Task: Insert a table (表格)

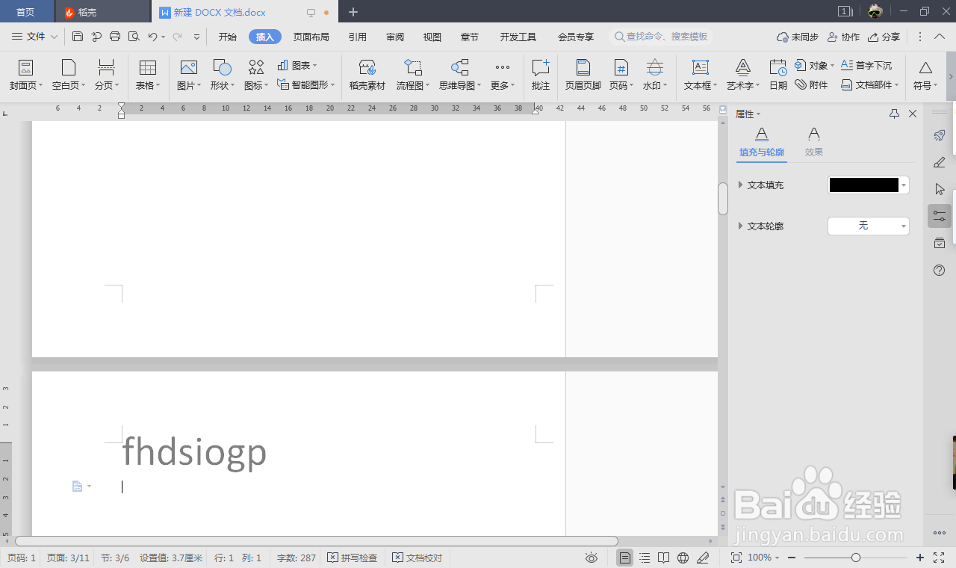Action: (x=148, y=75)
